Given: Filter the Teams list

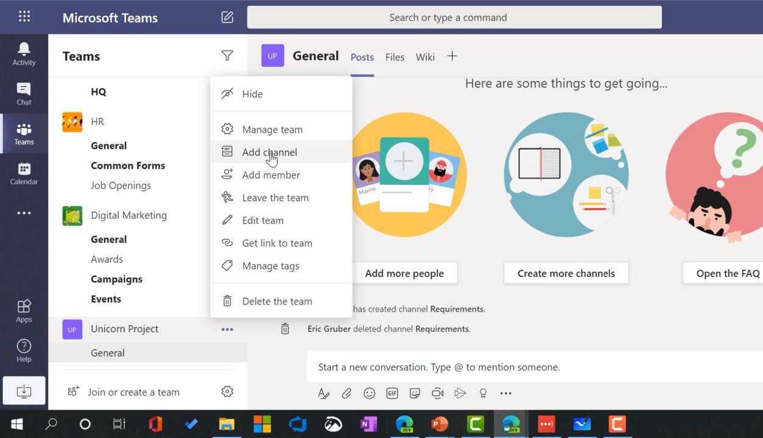Looking at the screenshot, I should pyautogui.click(x=227, y=56).
